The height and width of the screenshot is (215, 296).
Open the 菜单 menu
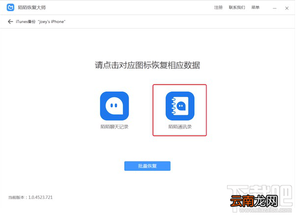coord(255,7)
